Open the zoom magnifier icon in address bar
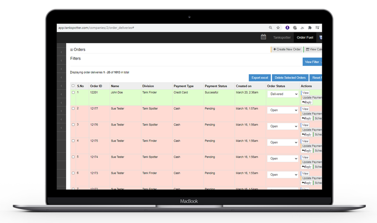 [x=270, y=27]
